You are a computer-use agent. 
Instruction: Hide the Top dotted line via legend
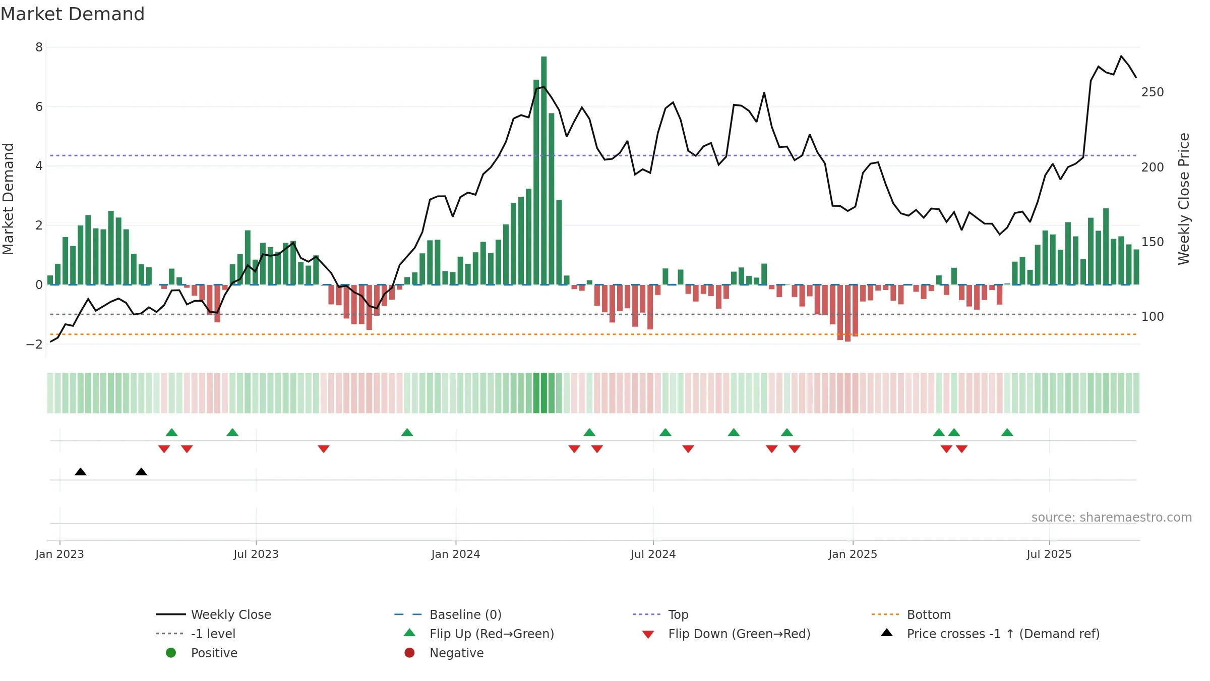661,614
